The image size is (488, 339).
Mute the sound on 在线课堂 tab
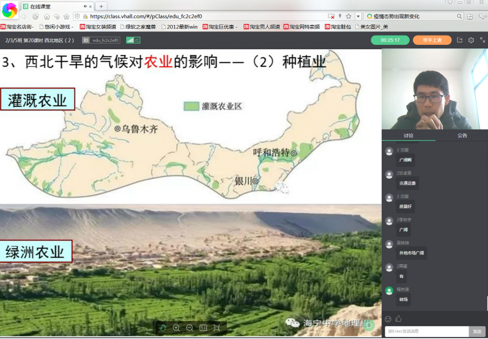point(85,6)
